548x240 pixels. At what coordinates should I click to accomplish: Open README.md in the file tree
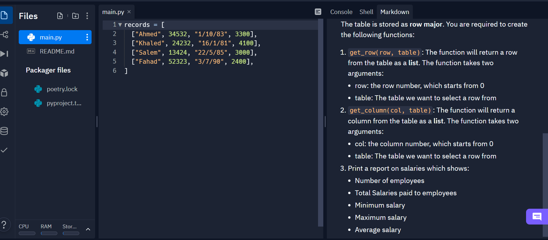click(x=55, y=51)
